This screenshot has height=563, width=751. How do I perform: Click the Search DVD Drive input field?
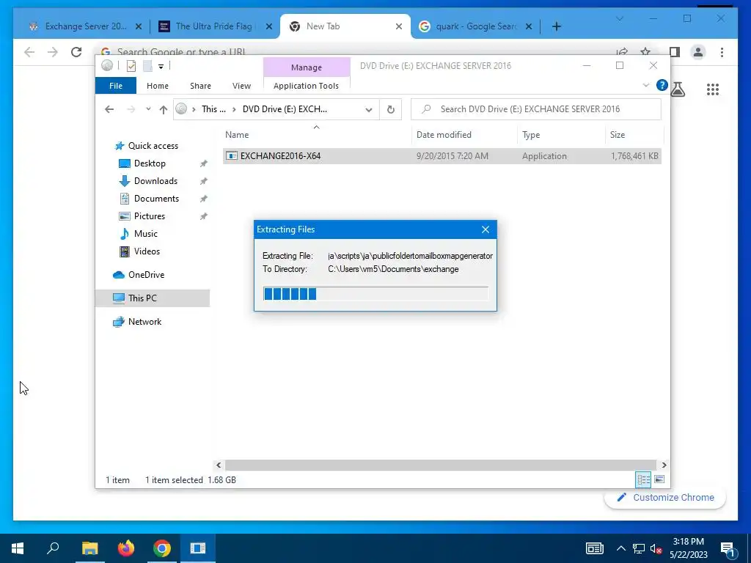pyautogui.click(x=536, y=109)
